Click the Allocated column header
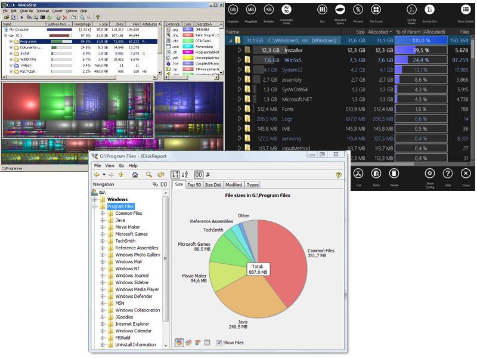This screenshot has height=358, width=477. [x=379, y=32]
